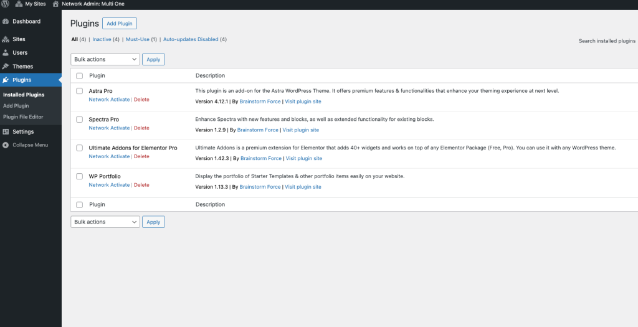Network Activate Ultimate Addons for Elementor Pro
This screenshot has height=327, width=638.
(109, 156)
